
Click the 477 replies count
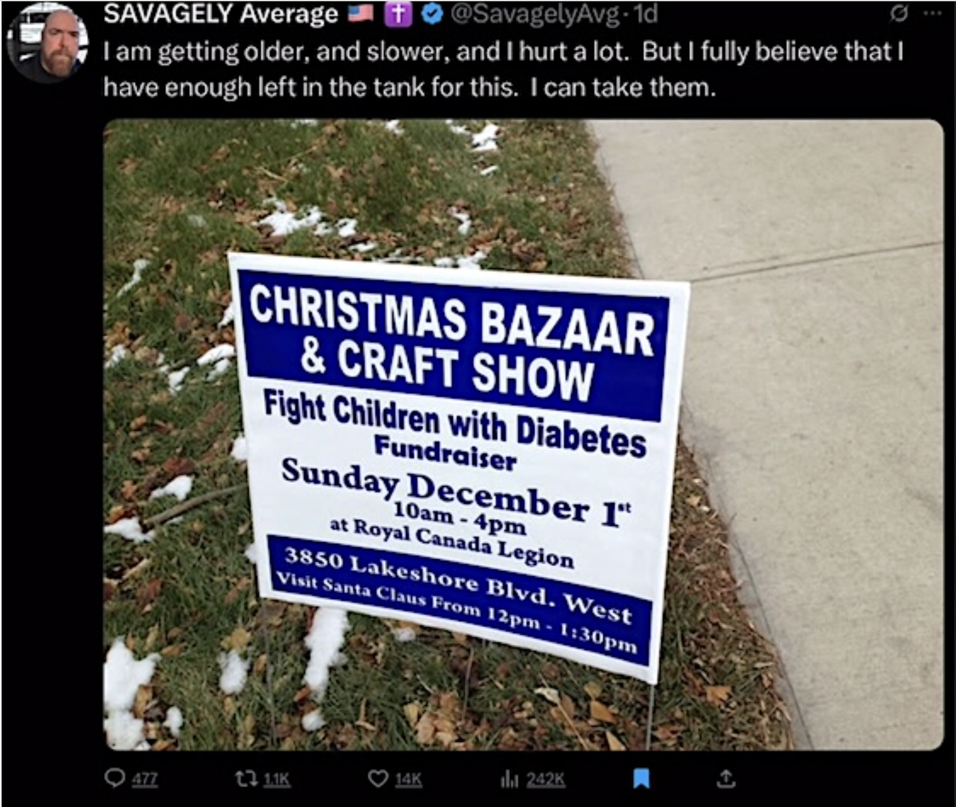click(144, 780)
